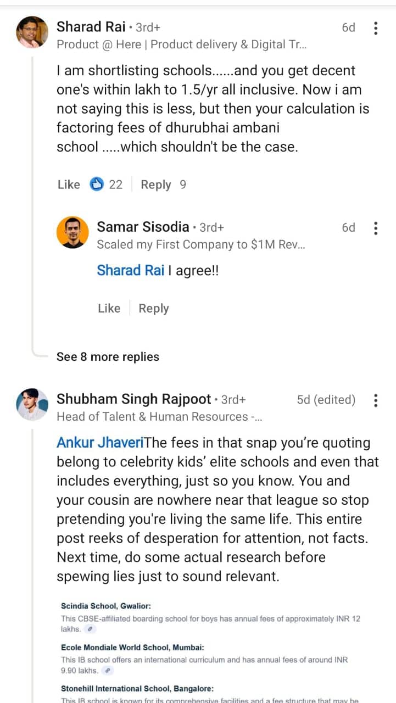The image size is (396, 703).
Task: Open link icon after Ecole Mondiale fees
Action: 108,671
